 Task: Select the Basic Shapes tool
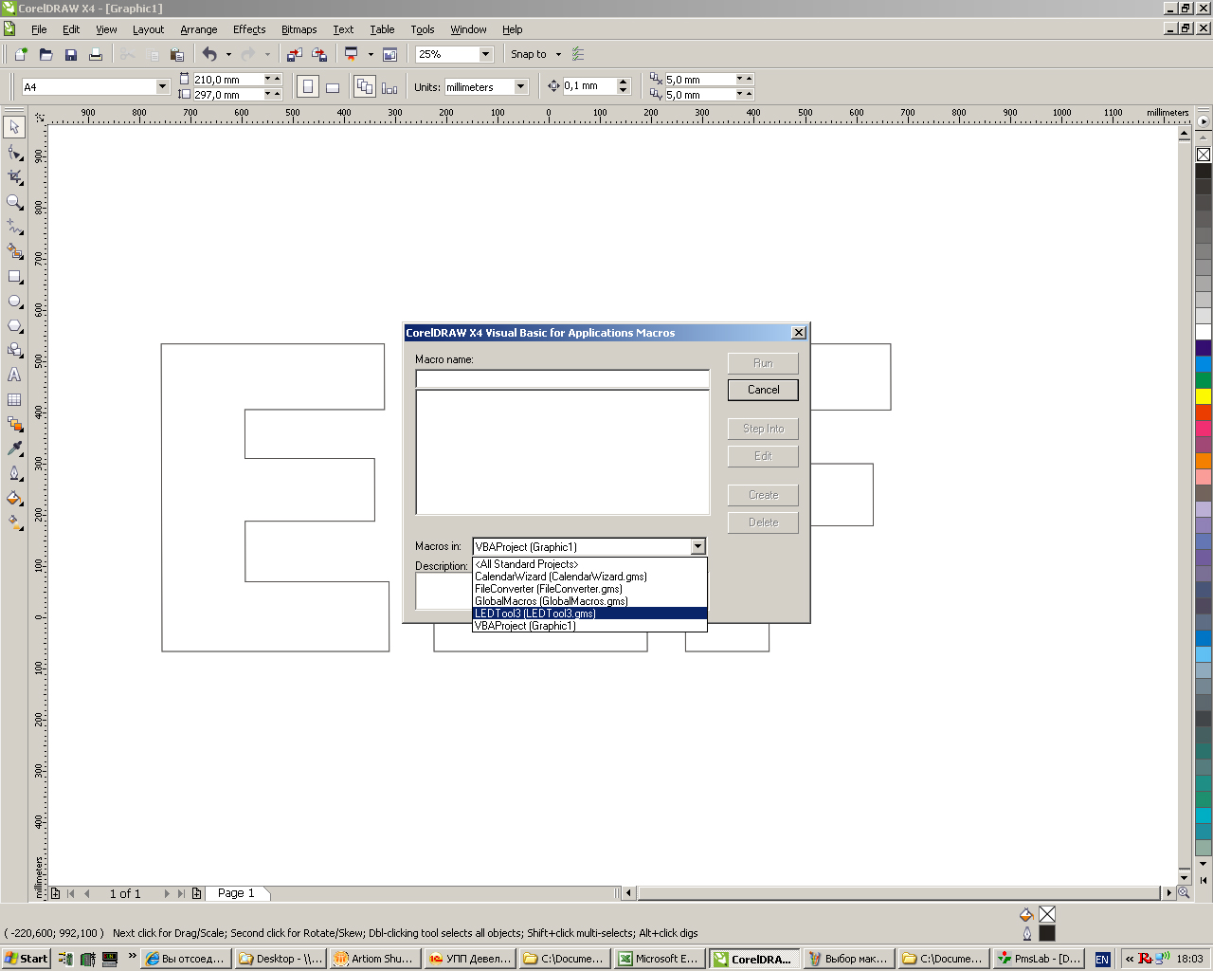pos(14,350)
